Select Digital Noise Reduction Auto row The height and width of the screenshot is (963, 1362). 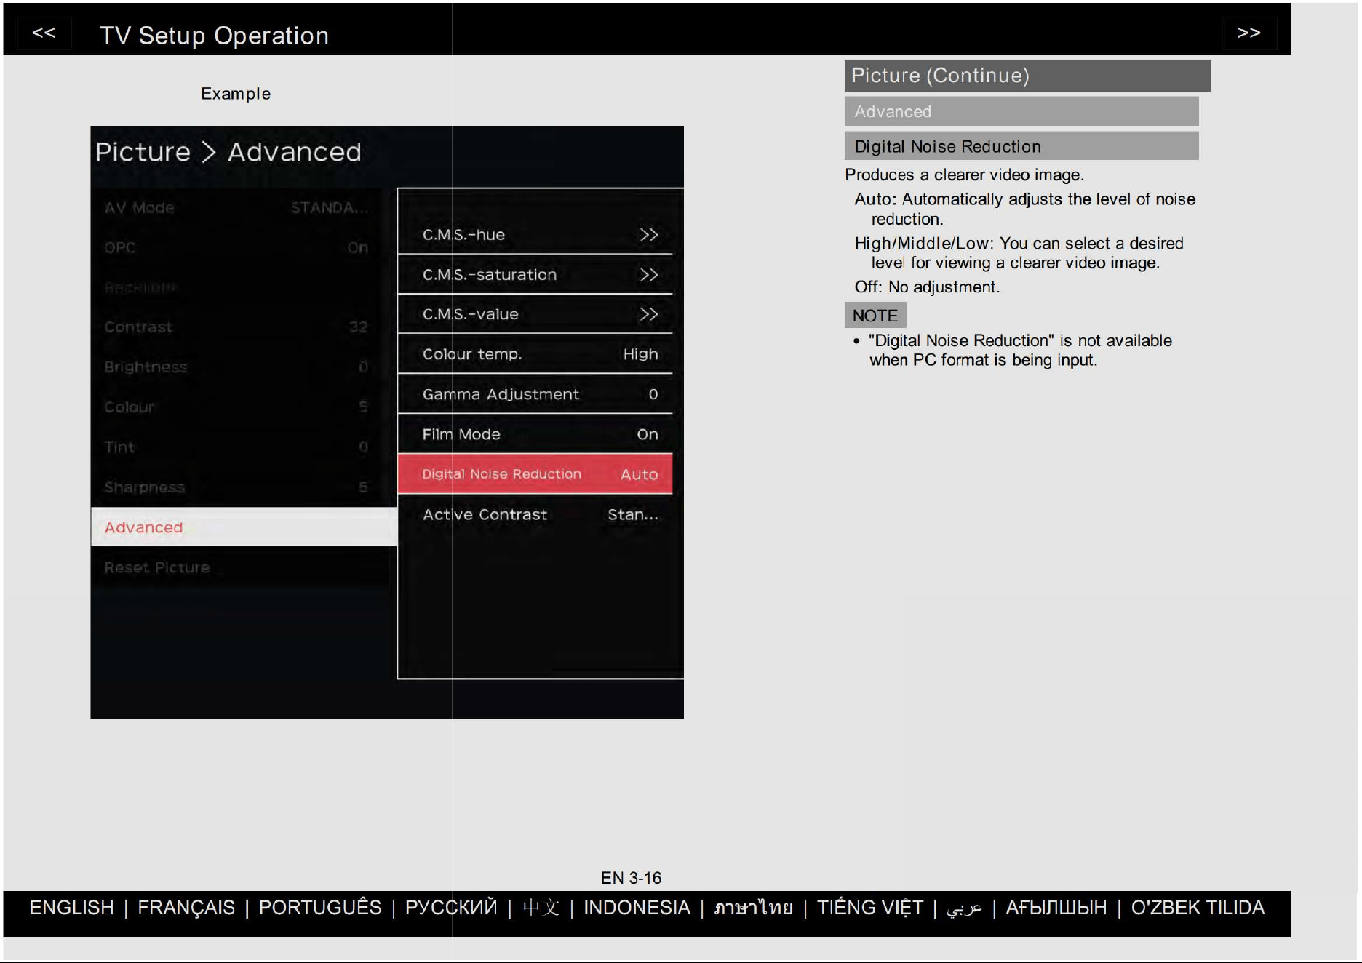535,474
